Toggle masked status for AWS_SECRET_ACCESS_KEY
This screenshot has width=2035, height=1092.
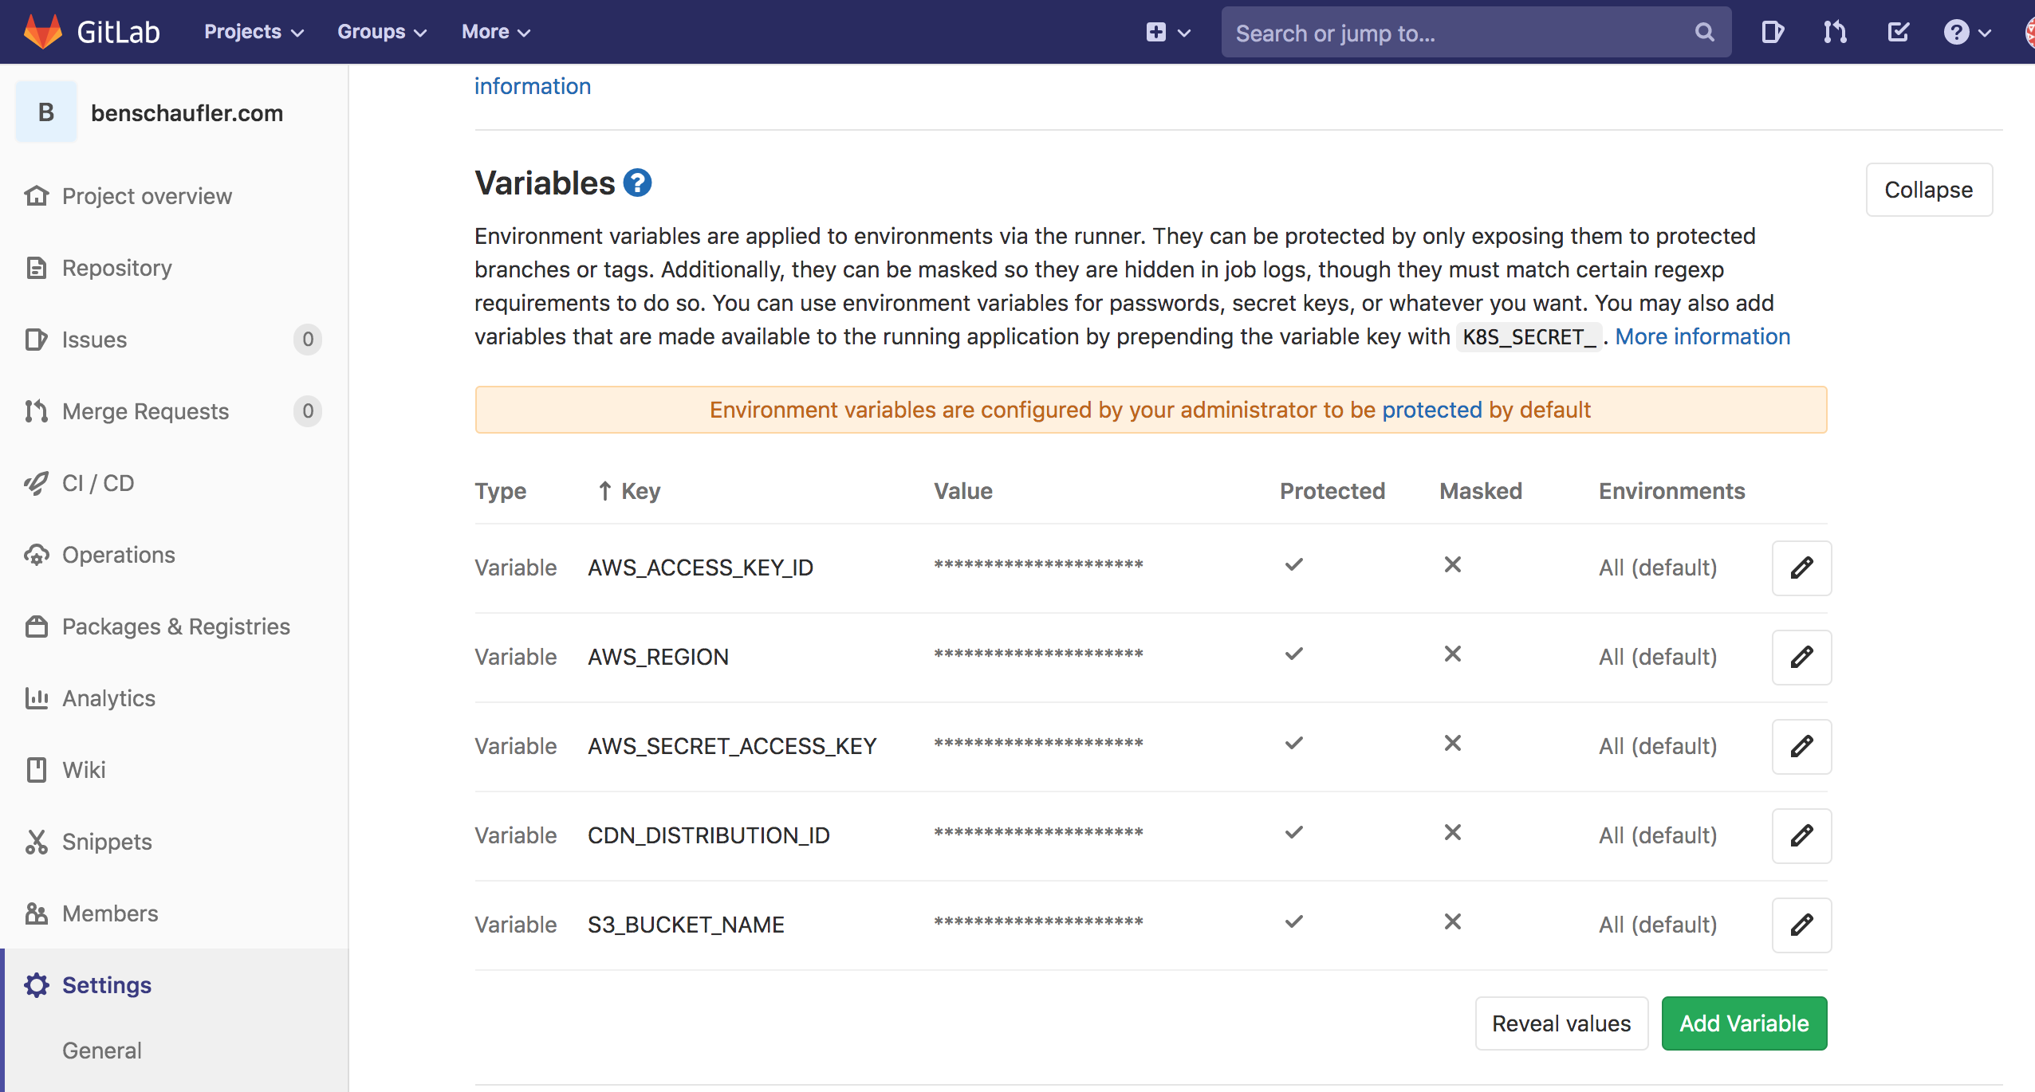1452,744
